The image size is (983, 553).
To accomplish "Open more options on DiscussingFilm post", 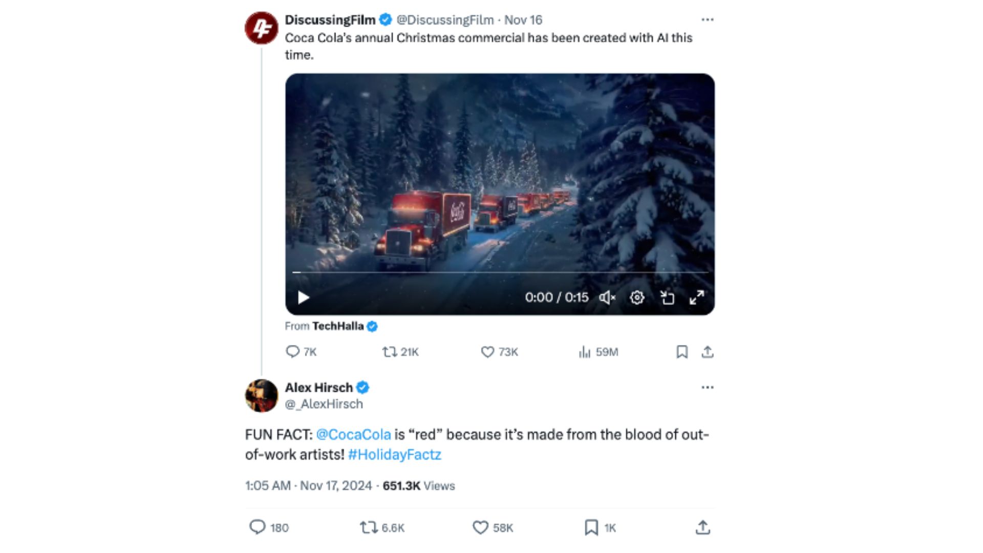I will pyautogui.click(x=707, y=20).
